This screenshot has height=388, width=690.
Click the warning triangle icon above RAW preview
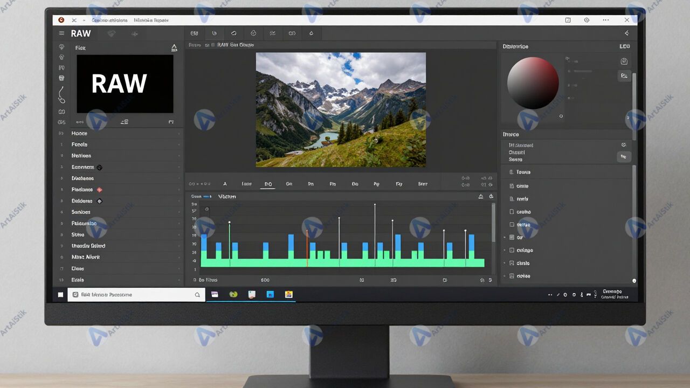pyautogui.click(x=174, y=48)
